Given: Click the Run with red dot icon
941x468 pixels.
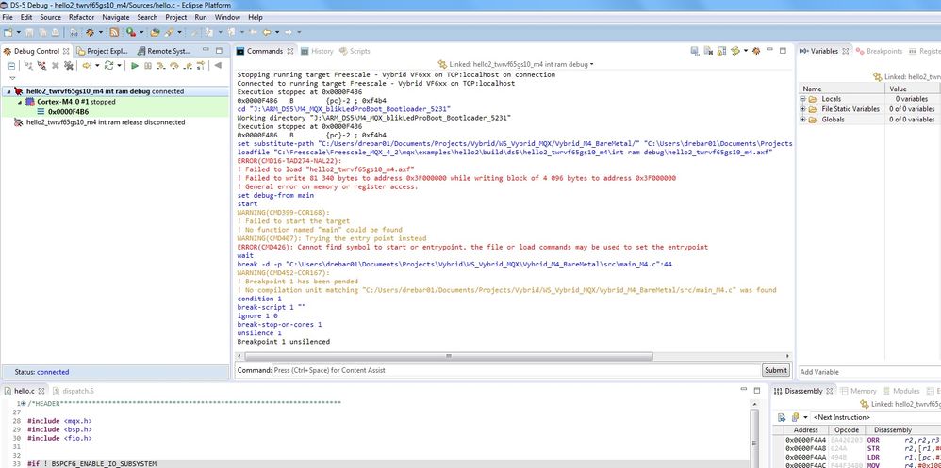Looking at the screenshot, I should point(131,32).
